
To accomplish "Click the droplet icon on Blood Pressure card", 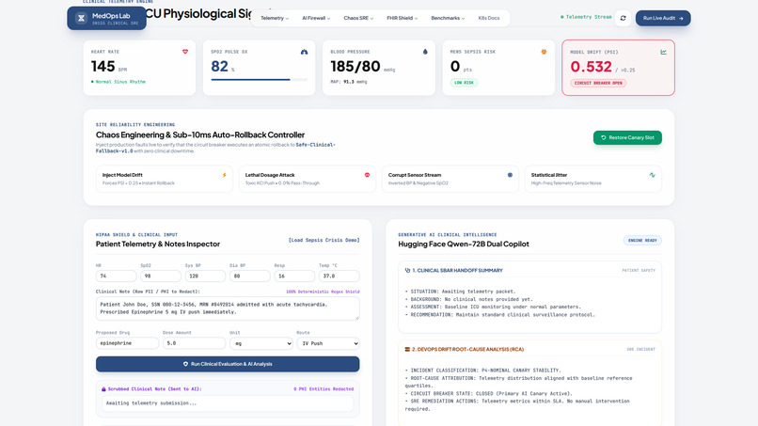I will pyautogui.click(x=425, y=52).
